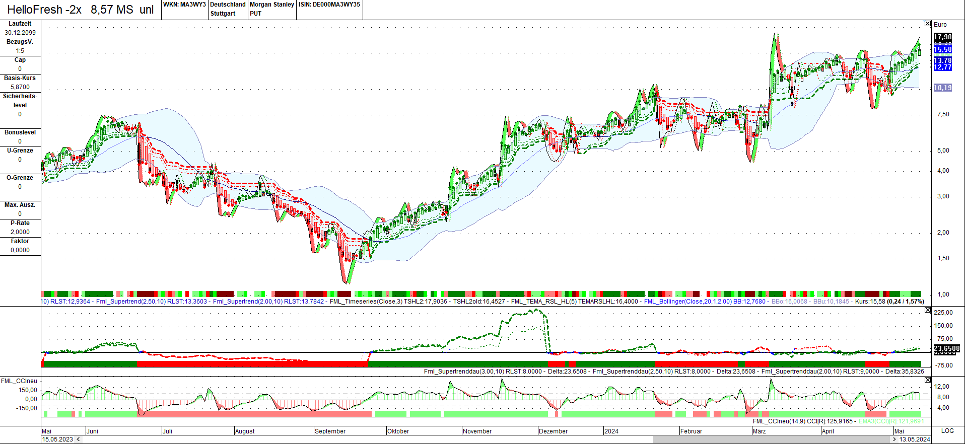Select the 'ISIN: DE000MA3WY35' field

click(x=329, y=5)
